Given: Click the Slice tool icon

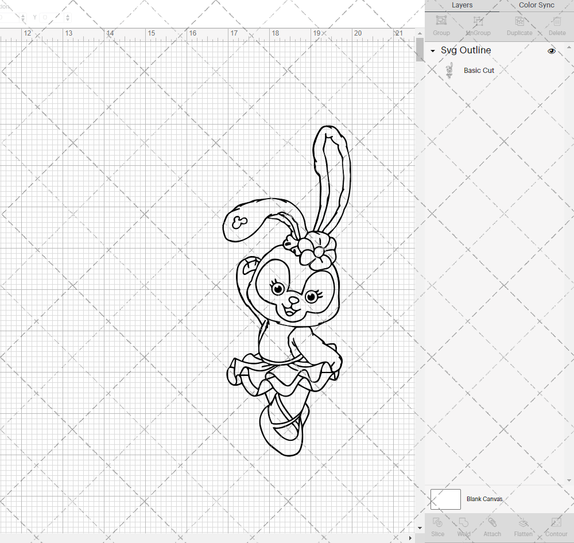Looking at the screenshot, I should pyautogui.click(x=437, y=522).
